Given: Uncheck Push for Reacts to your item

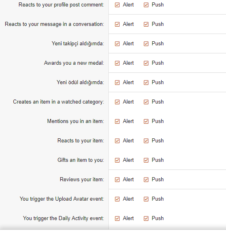Looking at the screenshot, I should tap(146, 141).
